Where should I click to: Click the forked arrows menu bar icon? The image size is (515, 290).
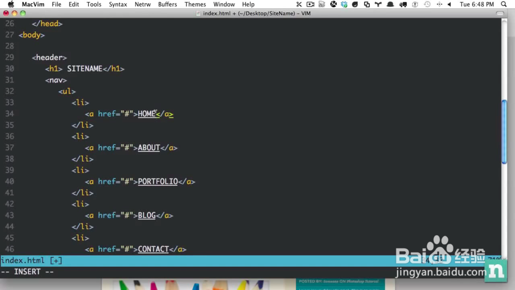(379, 4)
